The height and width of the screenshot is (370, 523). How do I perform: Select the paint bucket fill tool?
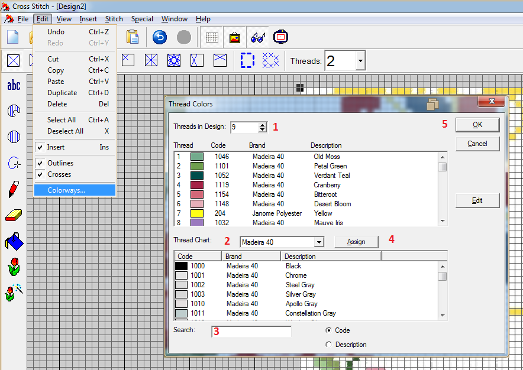[x=14, y=241]
